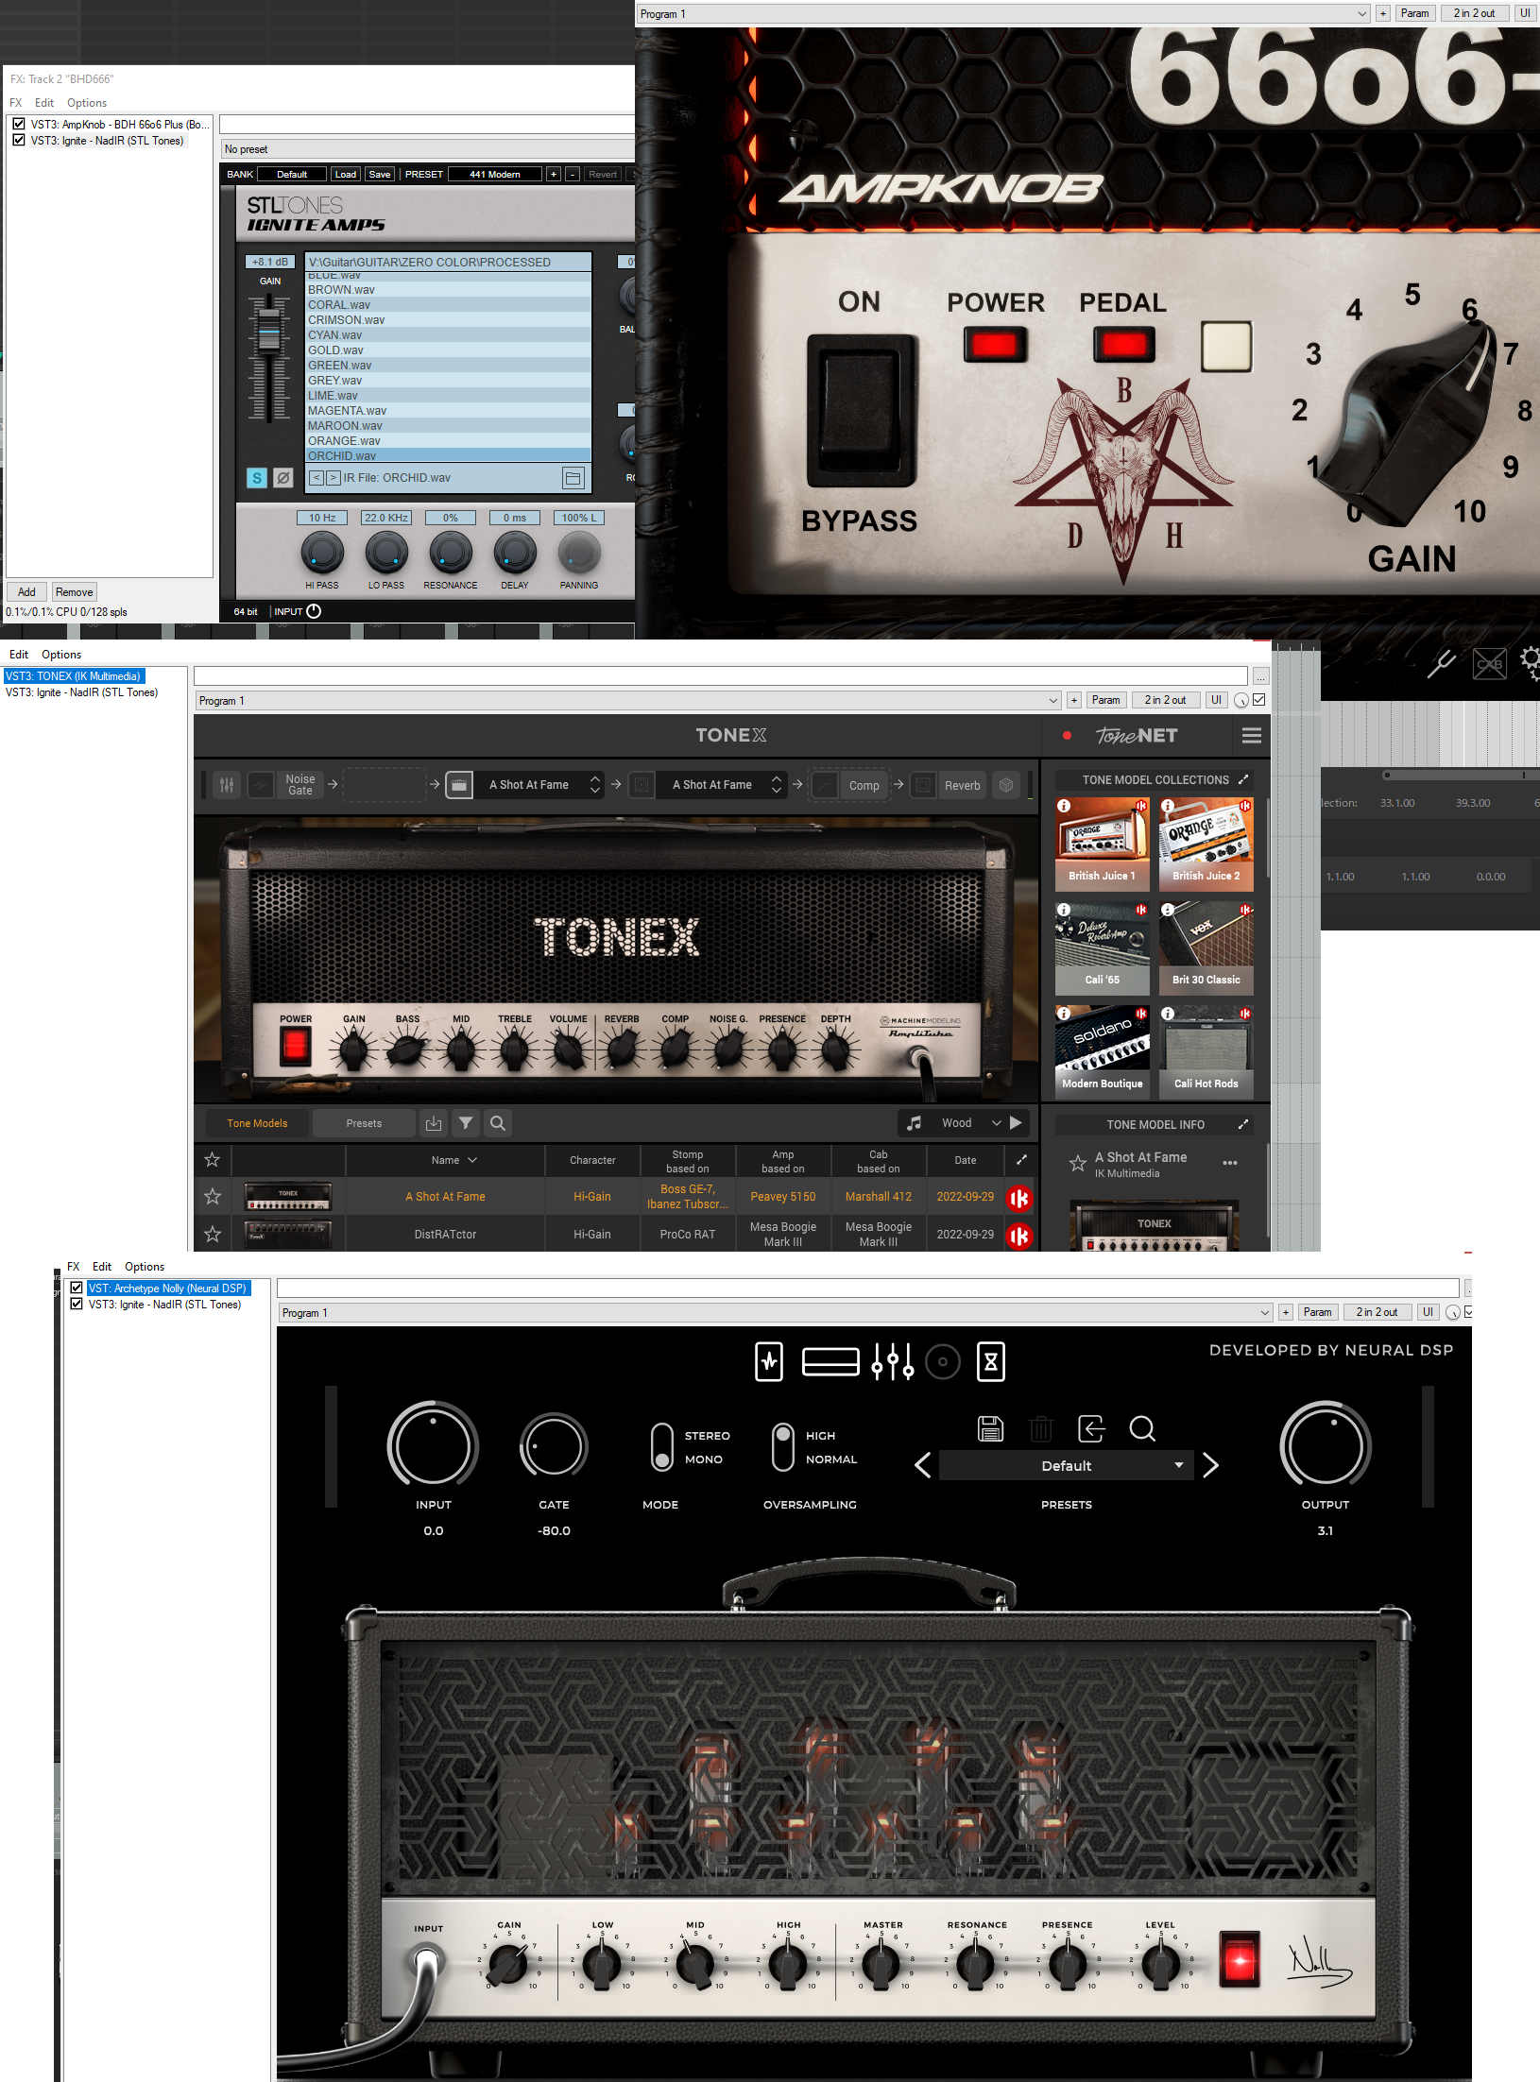Open Program 1 dropdown in the TONEX window
Image resolution: width=1540 pixels, height=2082 pixels.
pyautogui.click(x=628, y=700)
